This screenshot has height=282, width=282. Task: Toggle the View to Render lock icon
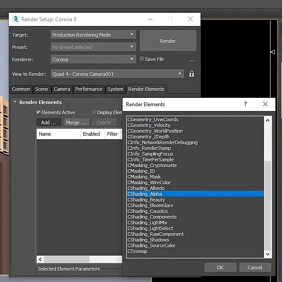(192, 74)
